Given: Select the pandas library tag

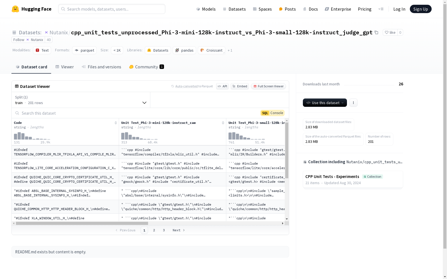Looking at the screenshot, I should [184, 50].
